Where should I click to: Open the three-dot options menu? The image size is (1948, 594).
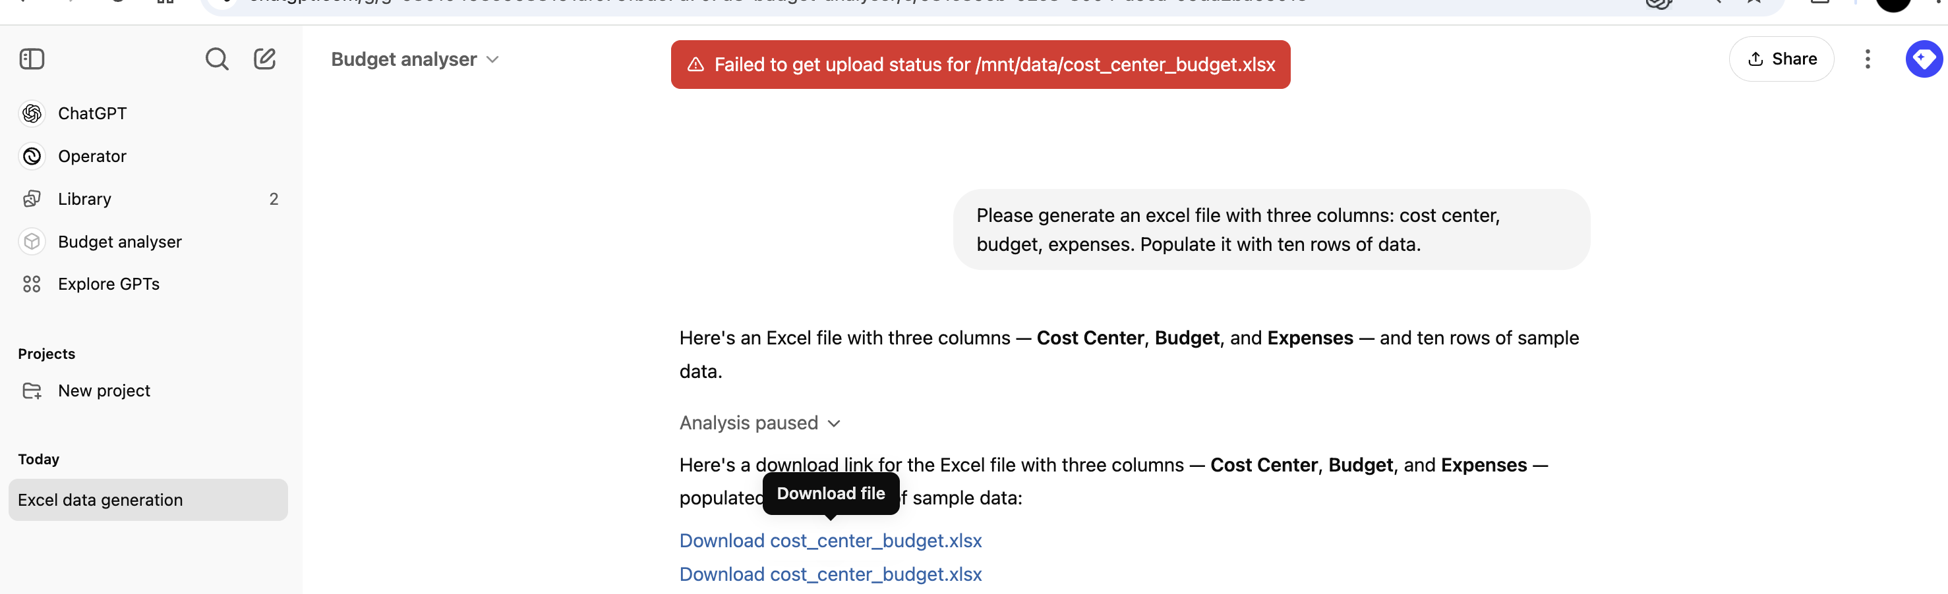[1867, 59]
